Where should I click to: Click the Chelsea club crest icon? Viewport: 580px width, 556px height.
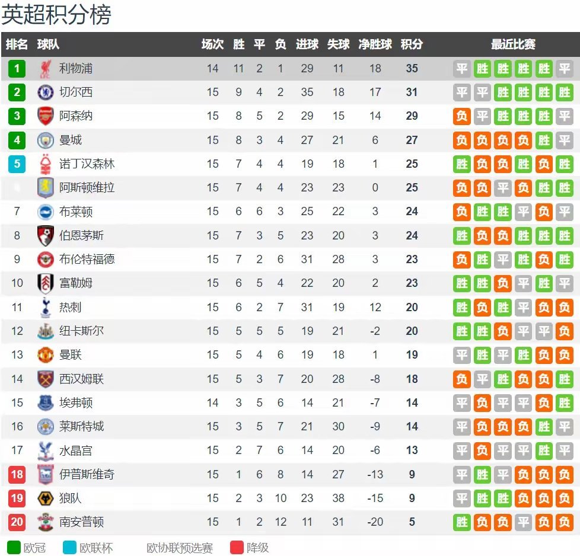[x=46, y=92]
